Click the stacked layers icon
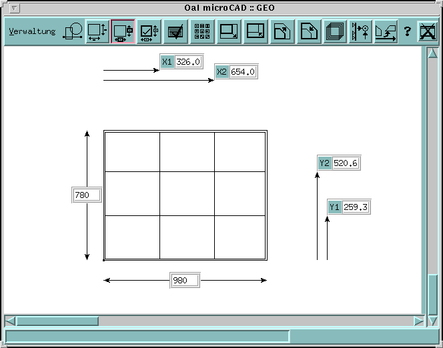 coord(334,31)
